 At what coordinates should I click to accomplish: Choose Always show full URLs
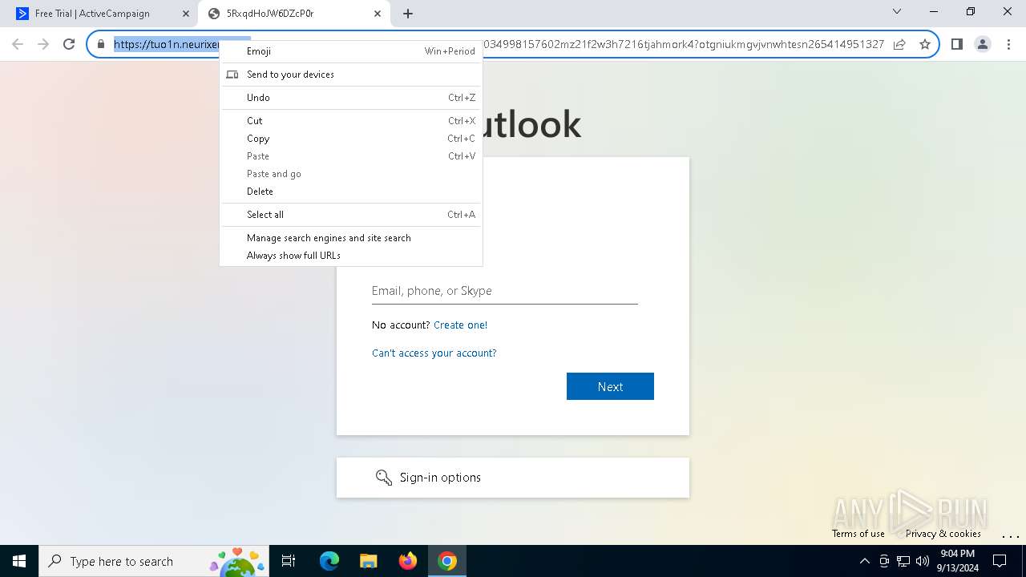(351, 256)
